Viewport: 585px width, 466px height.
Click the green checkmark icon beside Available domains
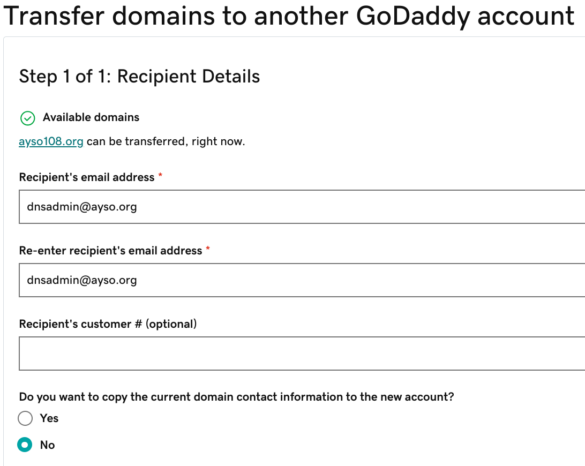pyautogui.click(x=27, y=118)
